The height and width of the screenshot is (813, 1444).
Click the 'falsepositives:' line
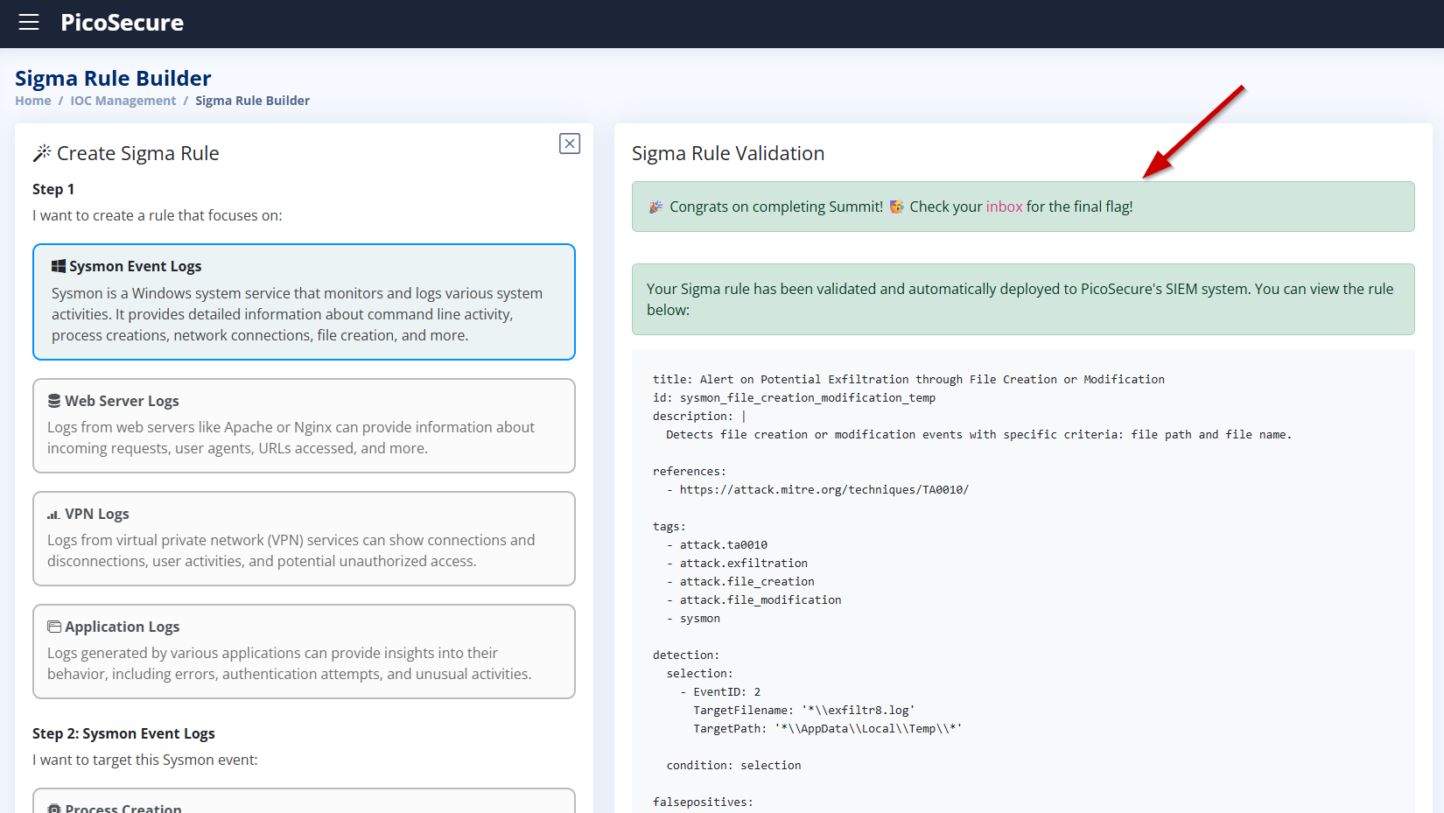coord(703,802)
